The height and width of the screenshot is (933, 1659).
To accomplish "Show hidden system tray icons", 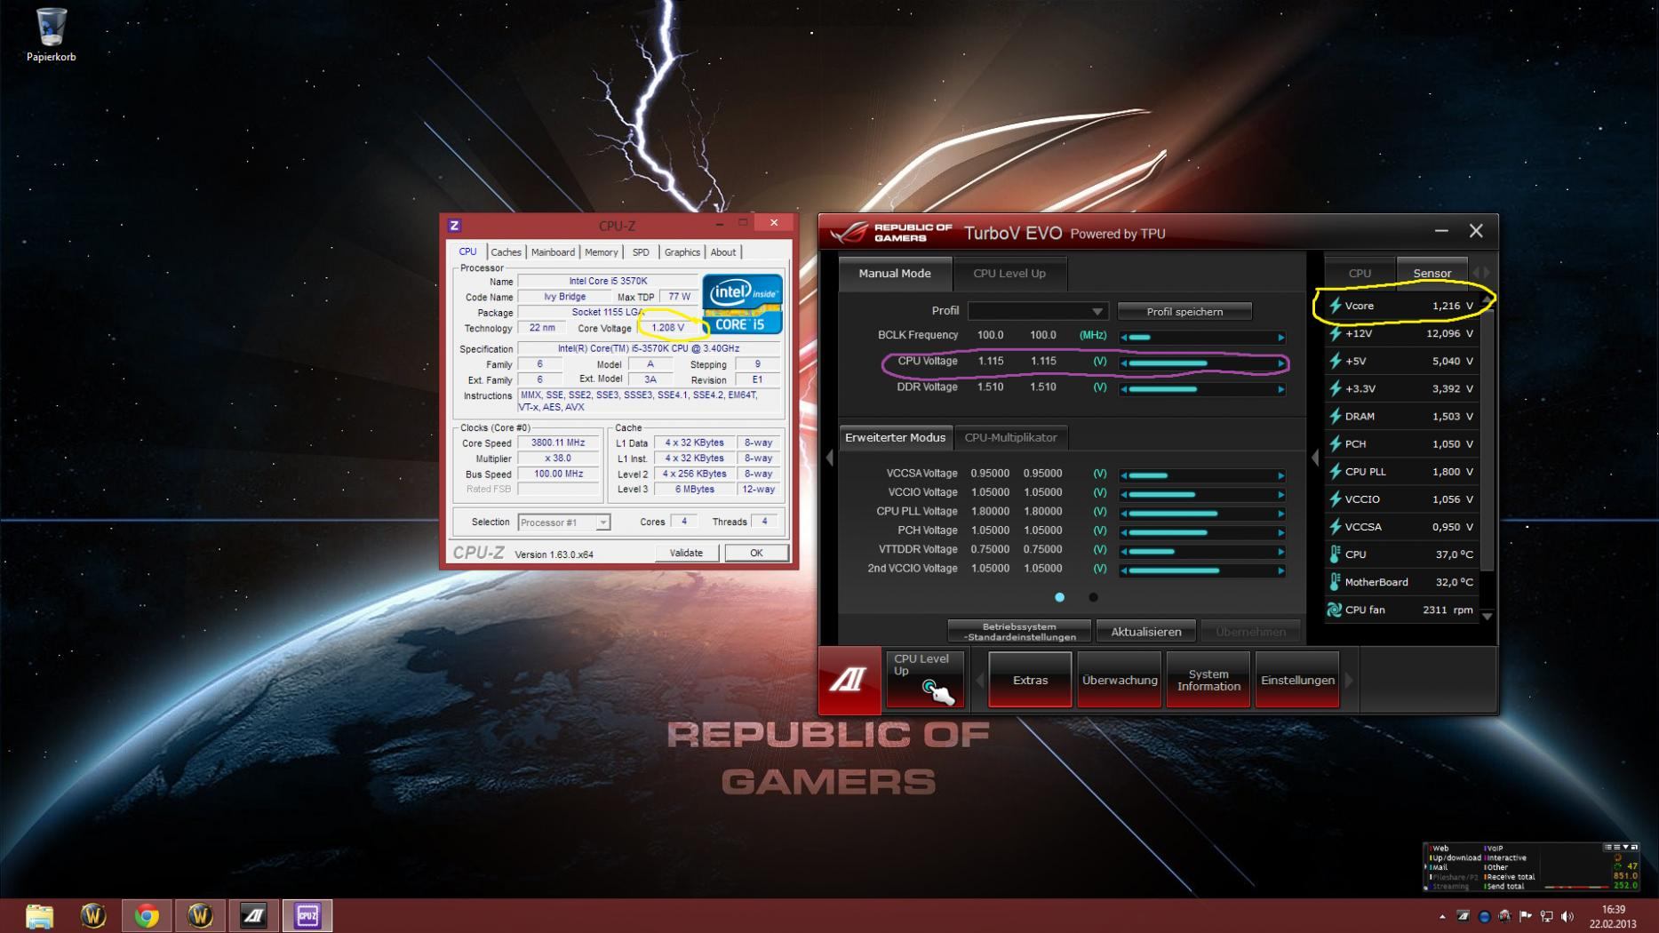I will [1441, 916].
